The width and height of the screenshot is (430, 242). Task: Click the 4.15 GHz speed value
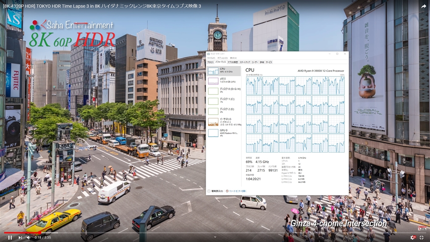tap(262, 162)
